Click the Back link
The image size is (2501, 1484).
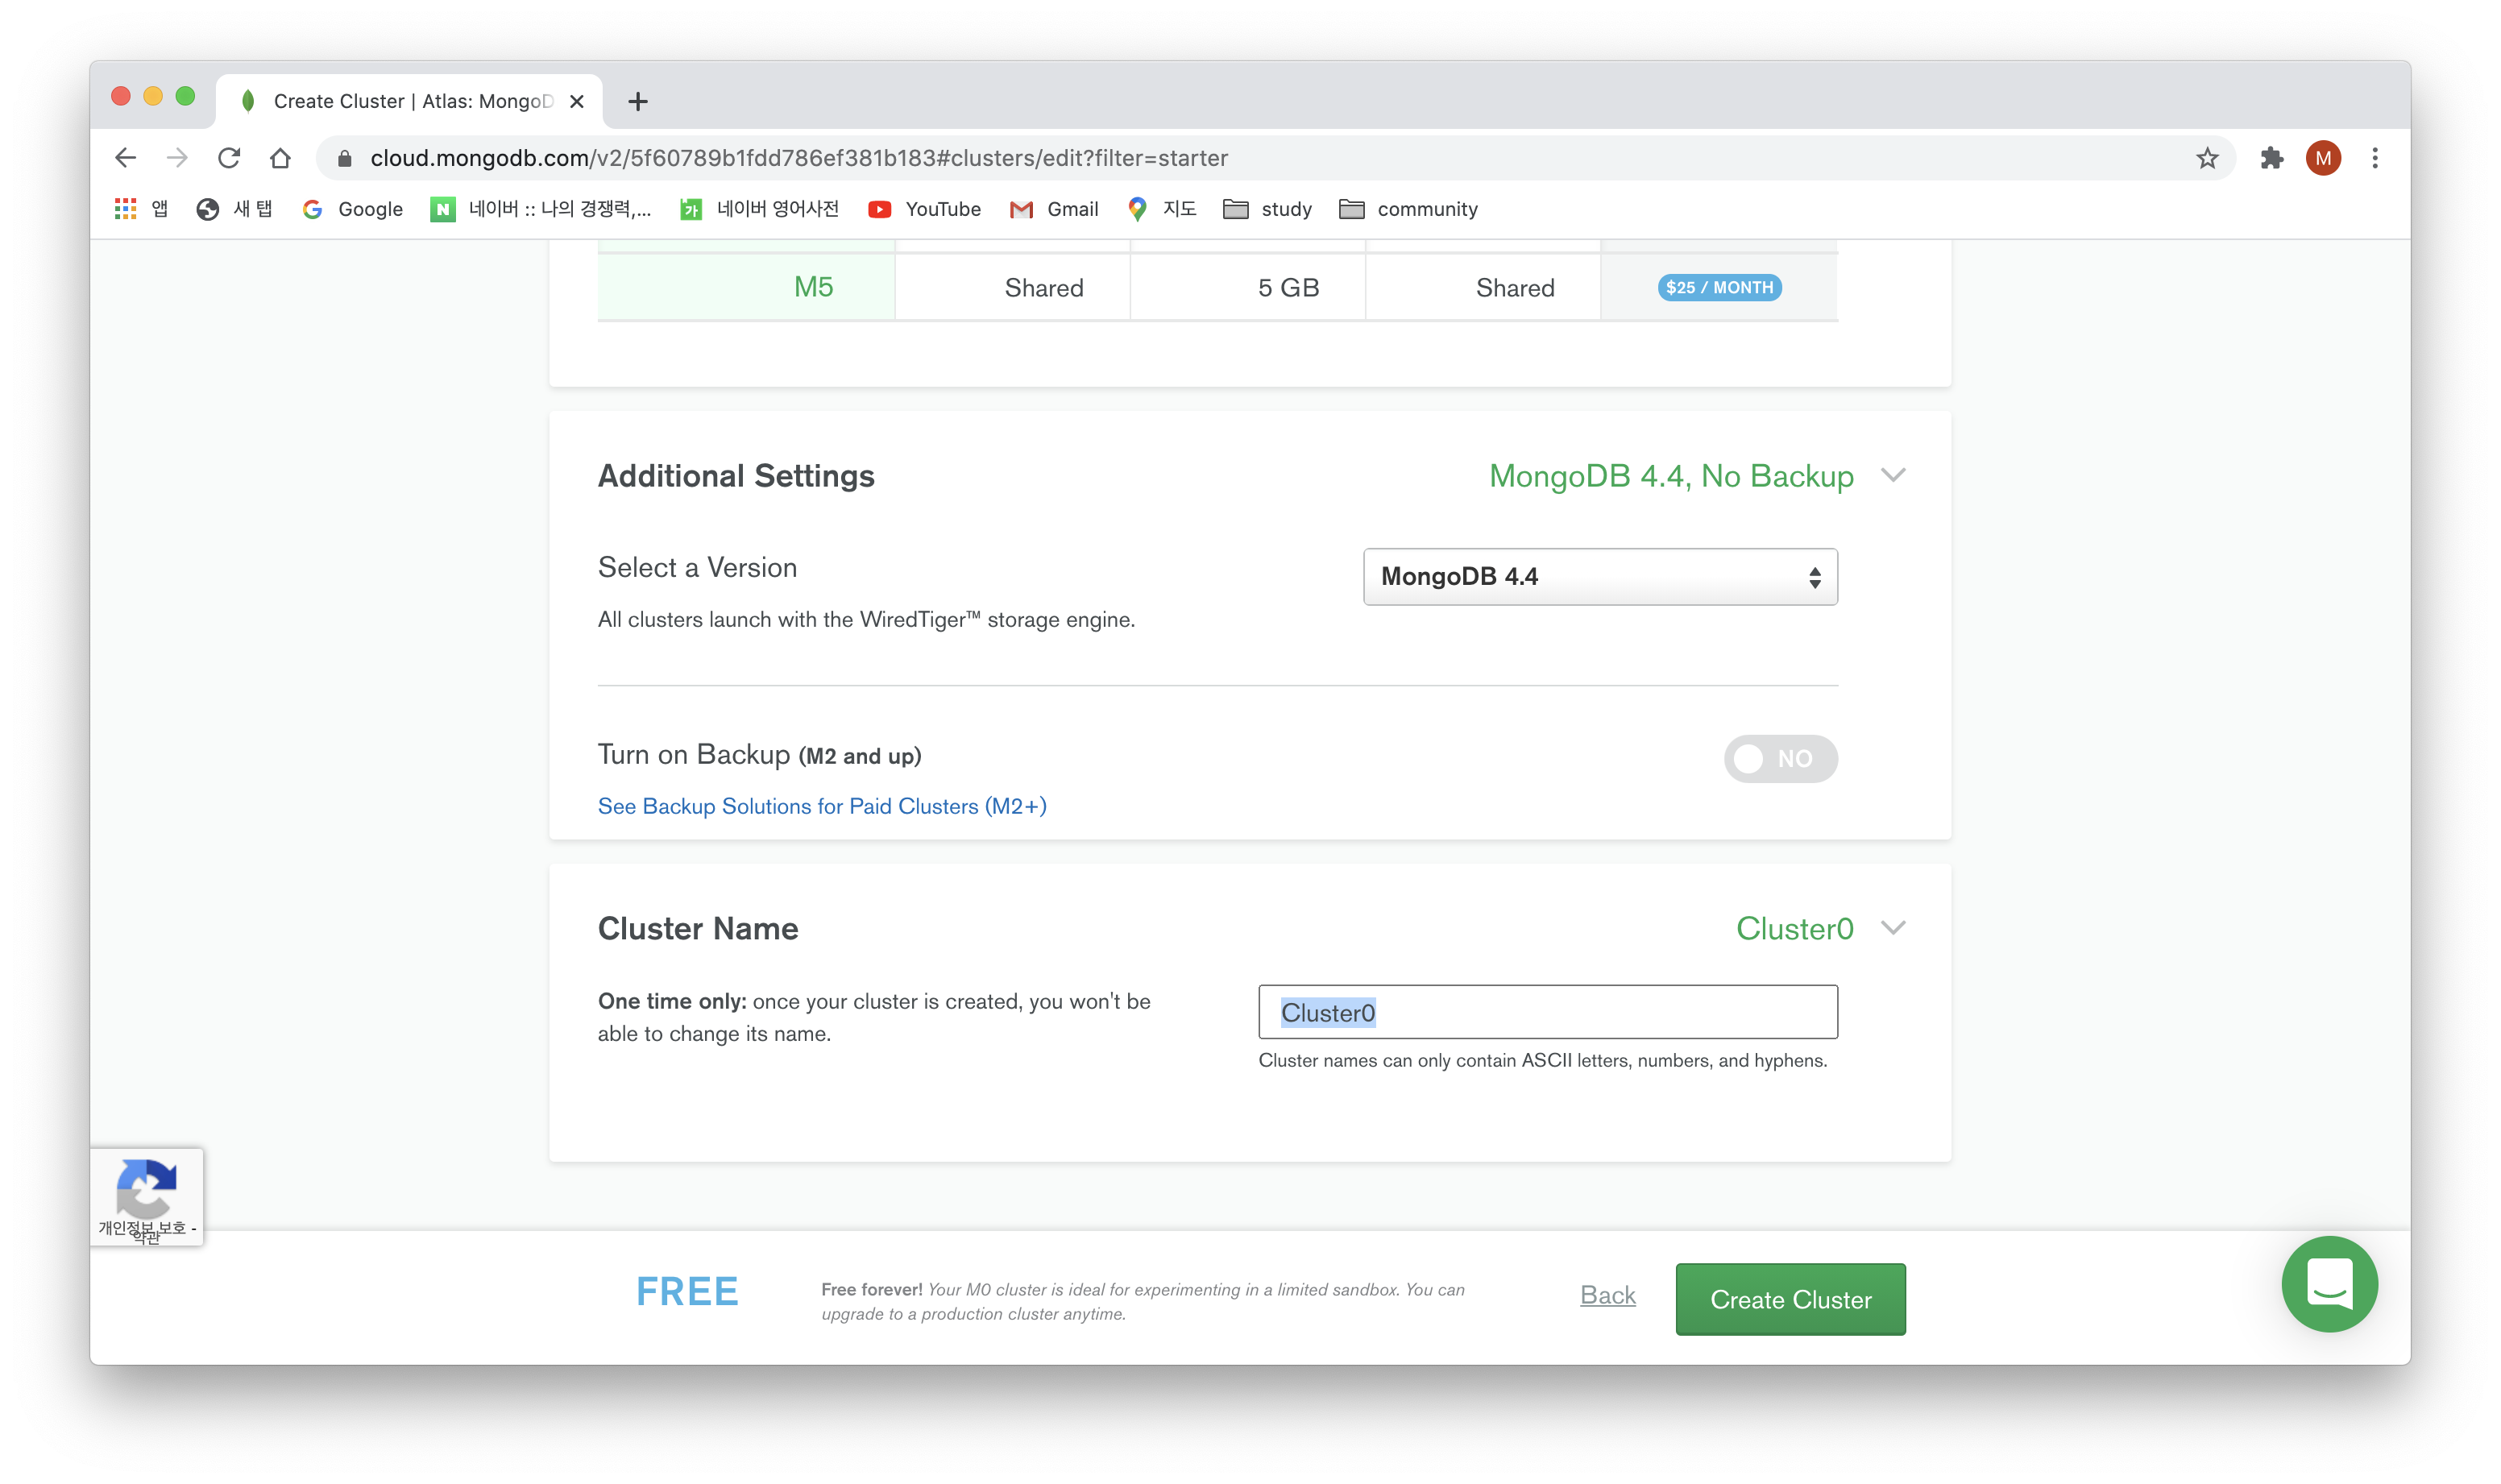1607,1295
